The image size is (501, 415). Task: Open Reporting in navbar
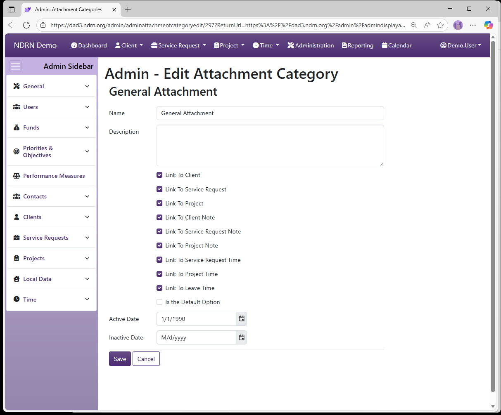point(358,45)
